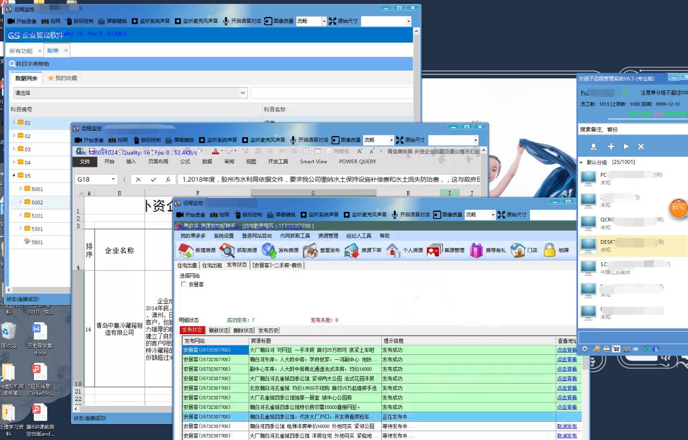688x440 pixels.
Task: Tick the 安居客 website checkbox
Action: [184, 285]
